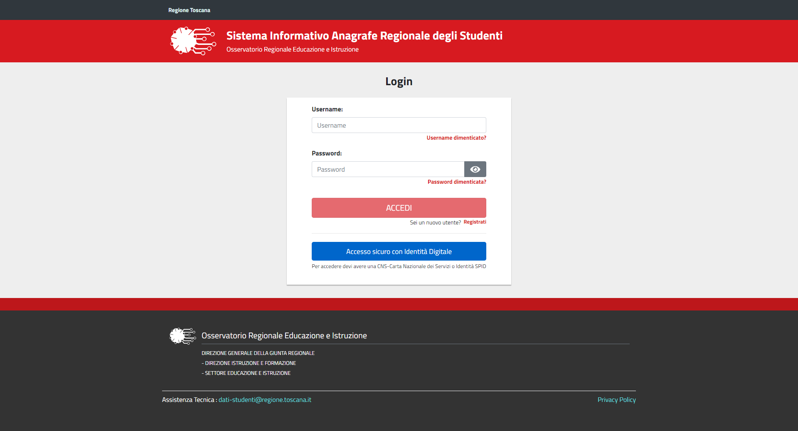Click the 'Sistema Informativo Anagrafe Regionale' header title
Image resolution: width=798 pixels, height=431 pixels.
364,36
